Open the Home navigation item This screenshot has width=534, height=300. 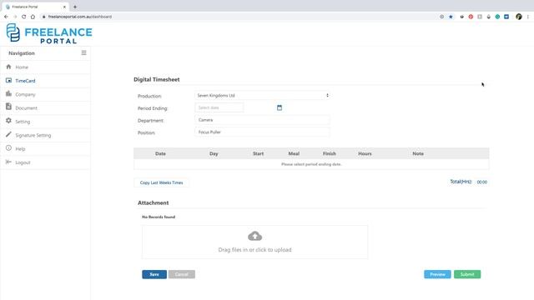[45, 67]
